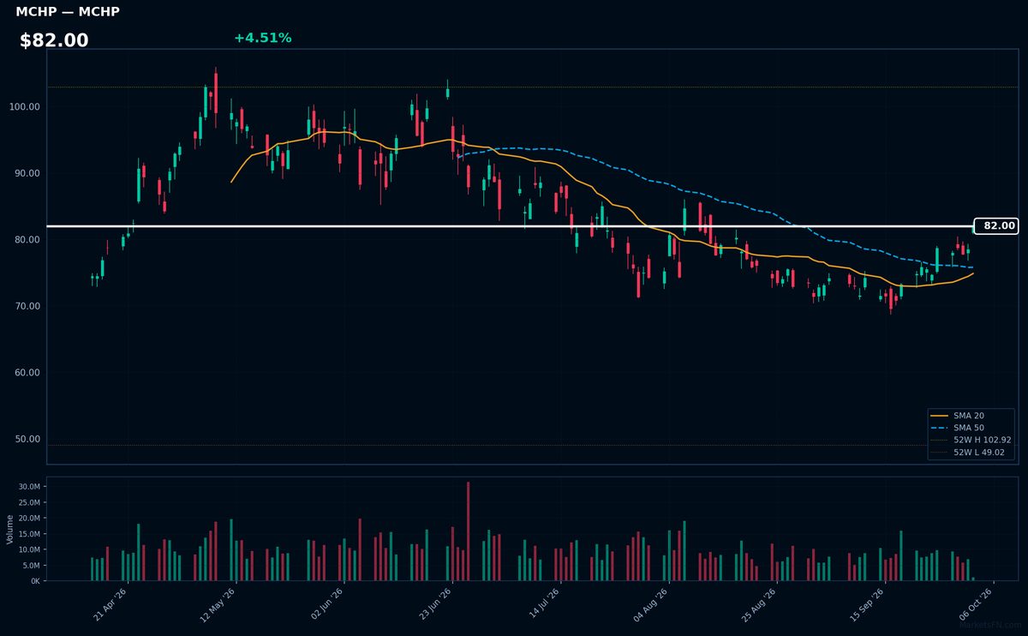Click the 50.00 price axis label

point(27,439)
